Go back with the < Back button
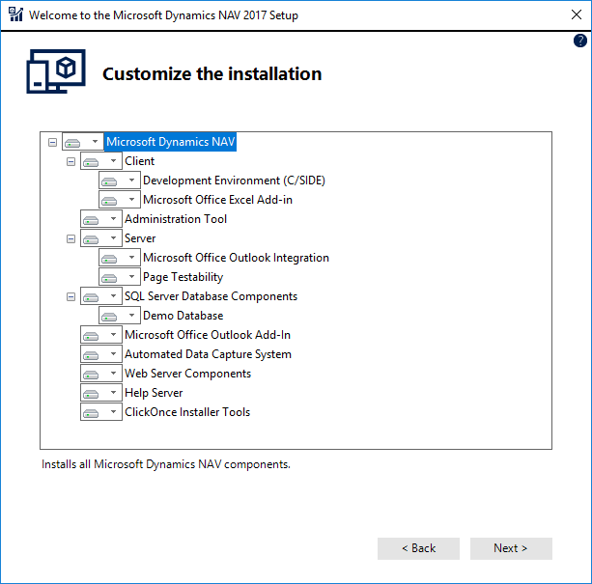Image resolution: width=592 pixels, height=584 pixels. coord(418,548)
